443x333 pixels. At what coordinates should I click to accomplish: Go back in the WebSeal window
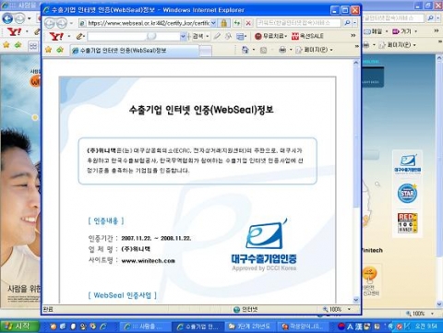point(50,23)
